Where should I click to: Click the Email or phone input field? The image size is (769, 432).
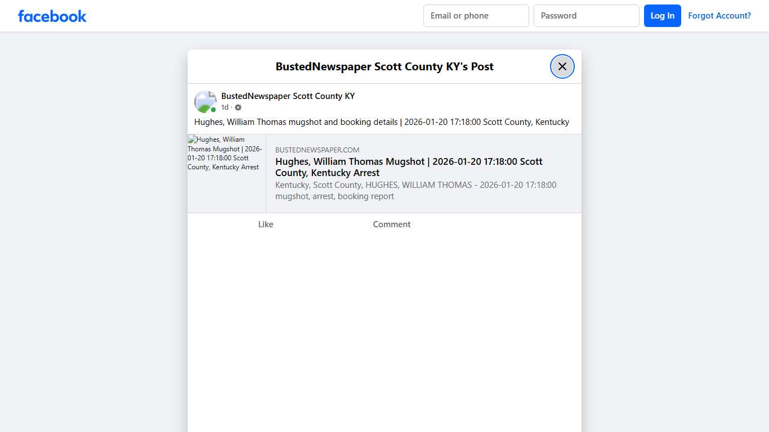pos(476,16)
